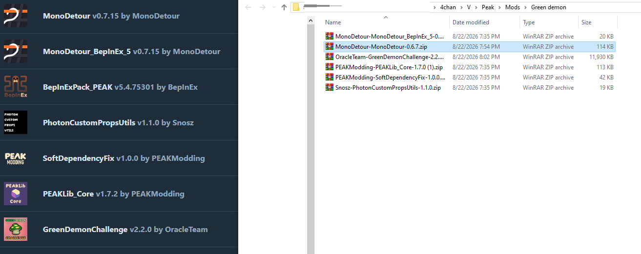The image size is (641, 254).
Task: Click the OracleTeam-GreenDemonChallenge zip icon
Action: (329, 57)
